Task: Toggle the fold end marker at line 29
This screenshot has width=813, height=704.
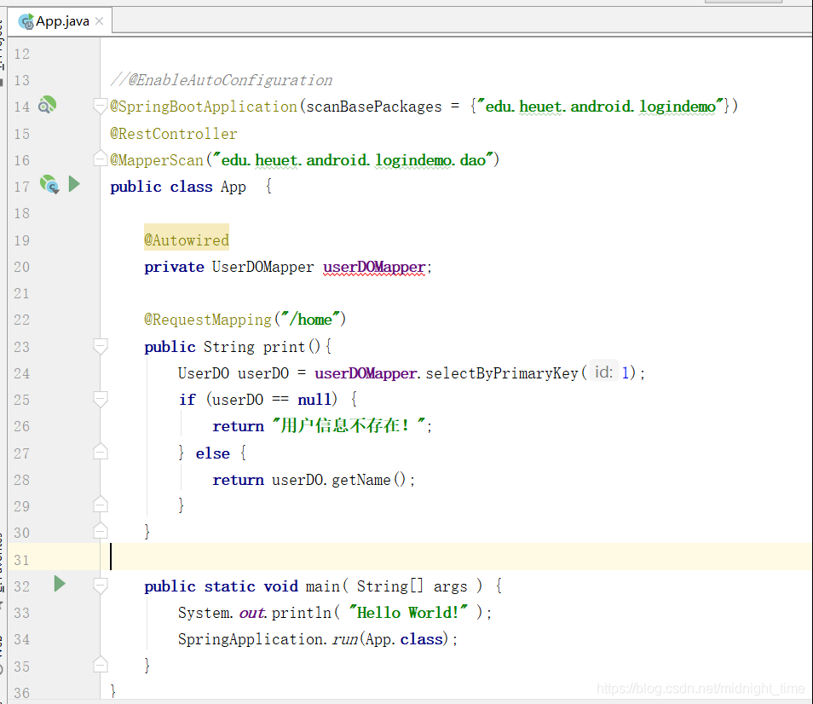Action: click(x=100, y=505)
